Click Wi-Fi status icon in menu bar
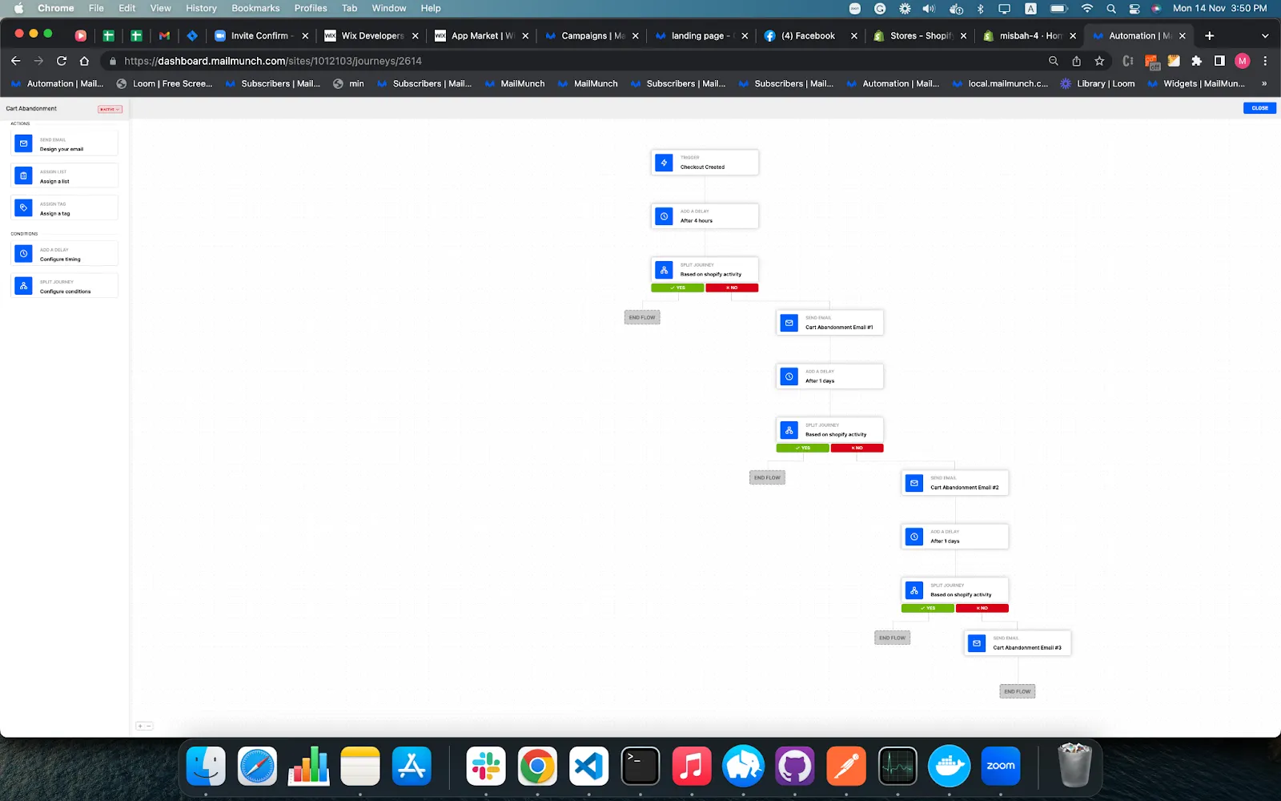 pyautogui.click(x=1086, y=8)
